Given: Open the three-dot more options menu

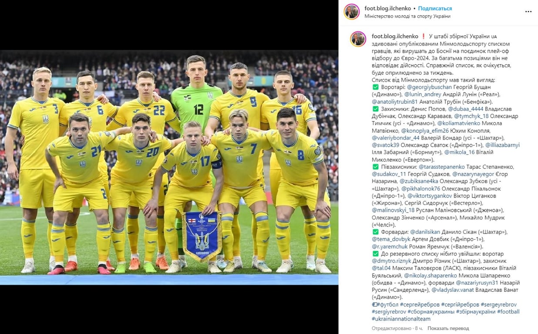Looking at the screenshot, I should pos(528,12).
